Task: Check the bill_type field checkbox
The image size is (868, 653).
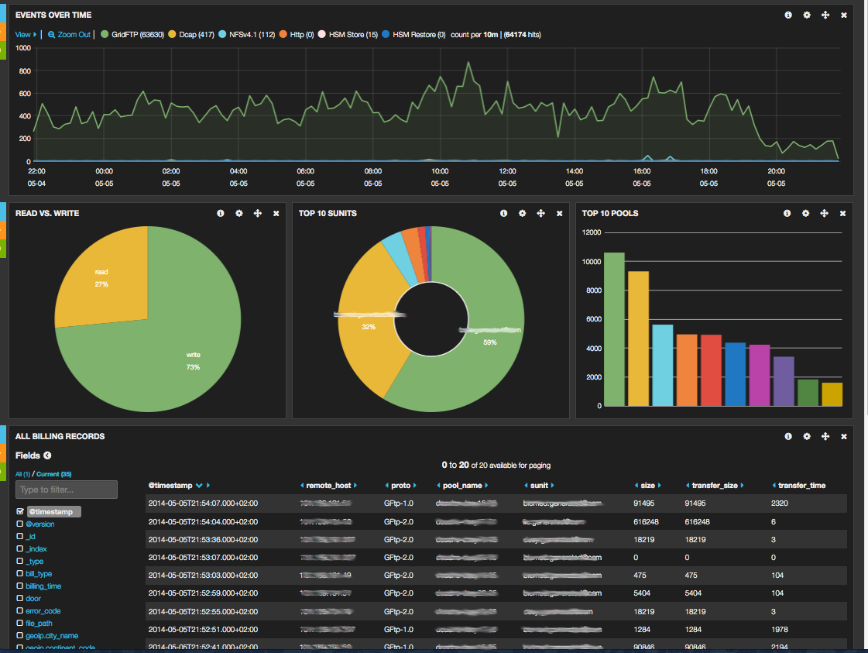Action: click(x=20, y=573)
